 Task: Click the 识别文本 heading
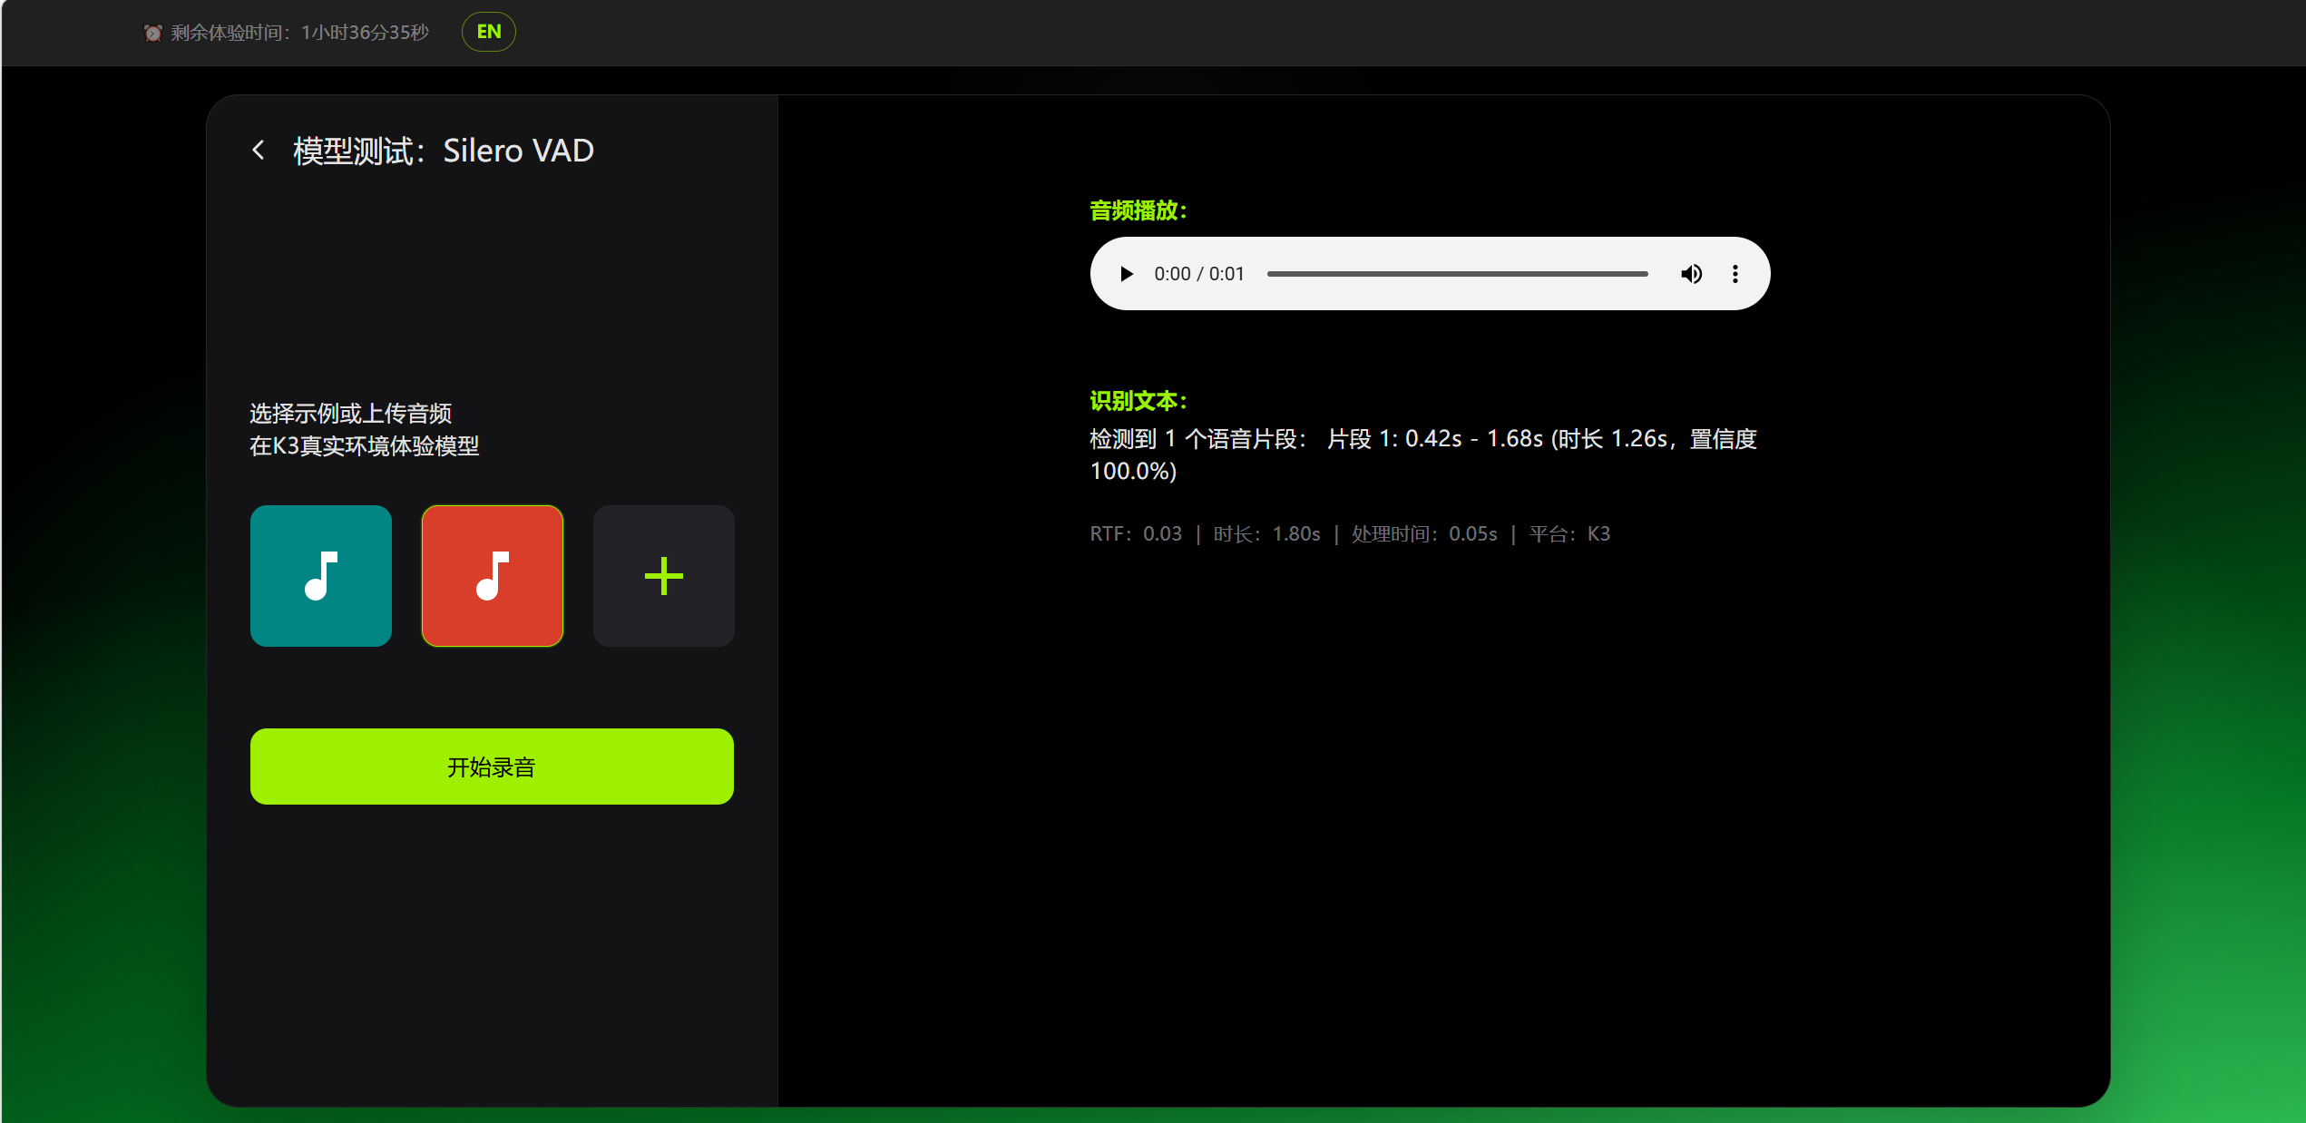click(x=1138, y=401)
